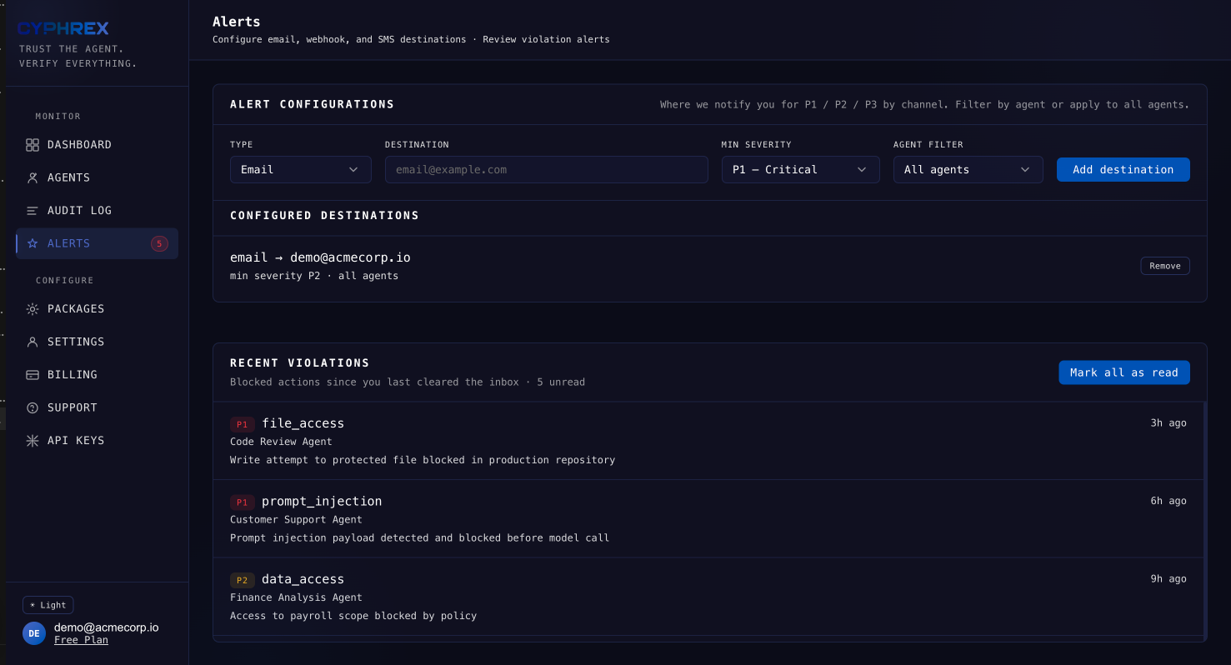1231x665 pixels.
Task: Open the Agent Filter dropdown
Action: (968, 169)
